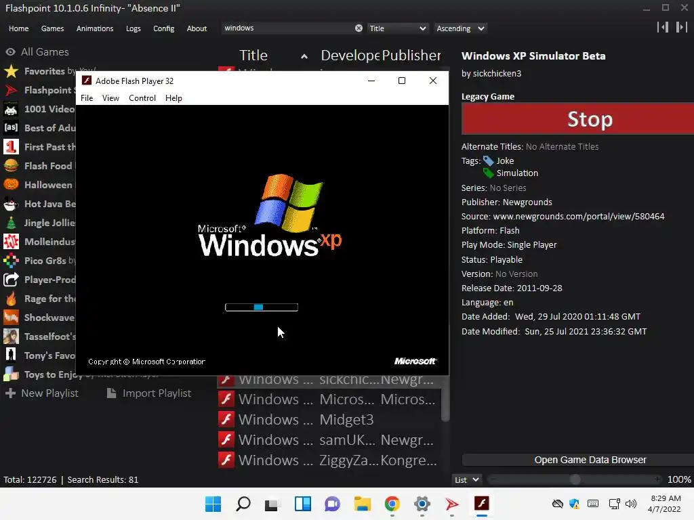This screenshot has height=520, width=694.
Task: Select the Windows row by Microsoft developer
Action: pyautogui.click(x=329, y=399)
